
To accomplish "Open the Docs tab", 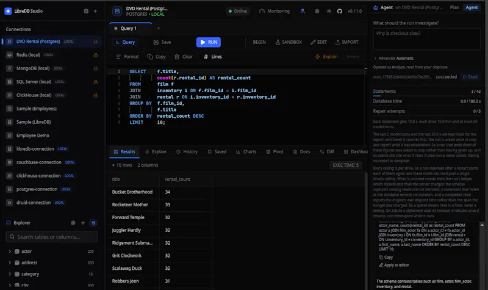I will [301, 151].
